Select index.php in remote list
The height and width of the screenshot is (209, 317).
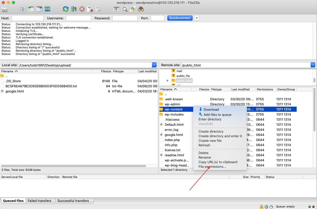pos(172,140)
